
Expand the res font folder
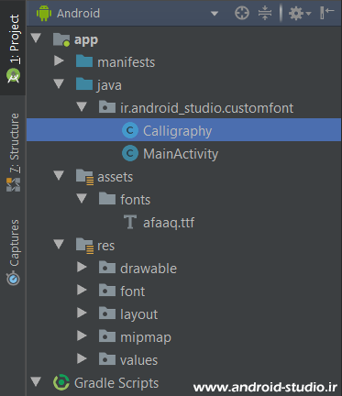pyautogui.click(x=82, y=290)
